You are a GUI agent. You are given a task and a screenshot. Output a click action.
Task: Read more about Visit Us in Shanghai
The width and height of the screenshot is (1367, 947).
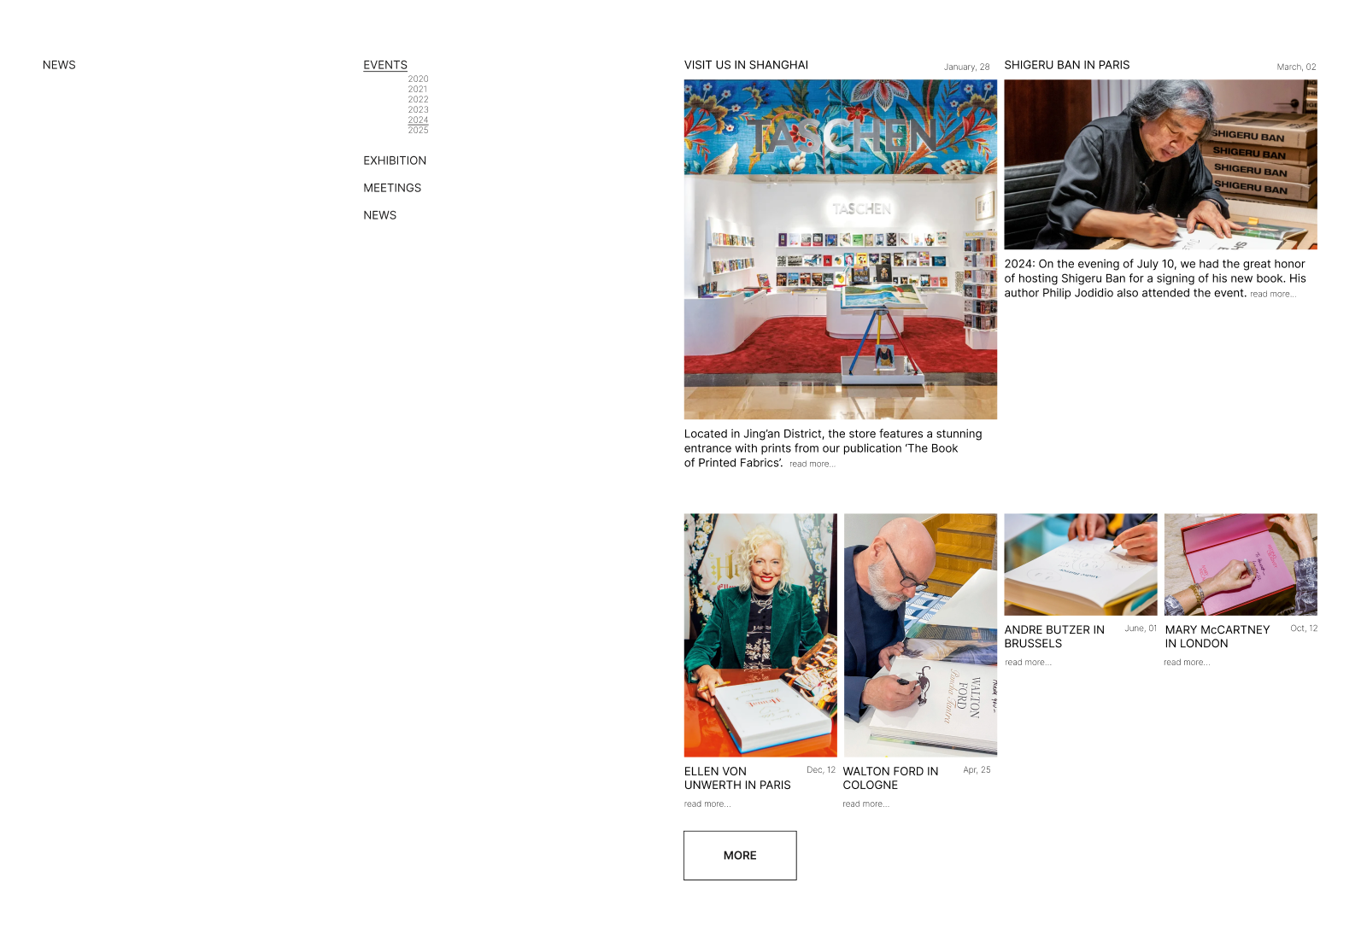pyautogui.click(x=812, y=464)
